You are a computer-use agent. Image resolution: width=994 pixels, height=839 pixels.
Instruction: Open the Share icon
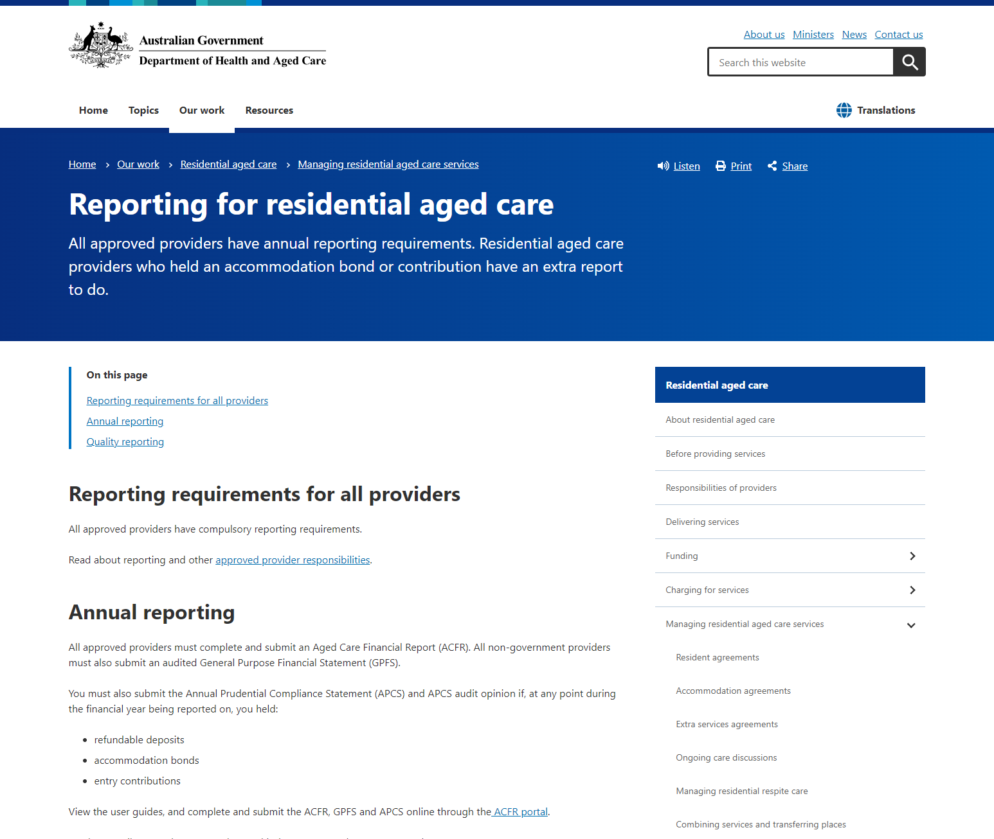(x=772, y=166)
